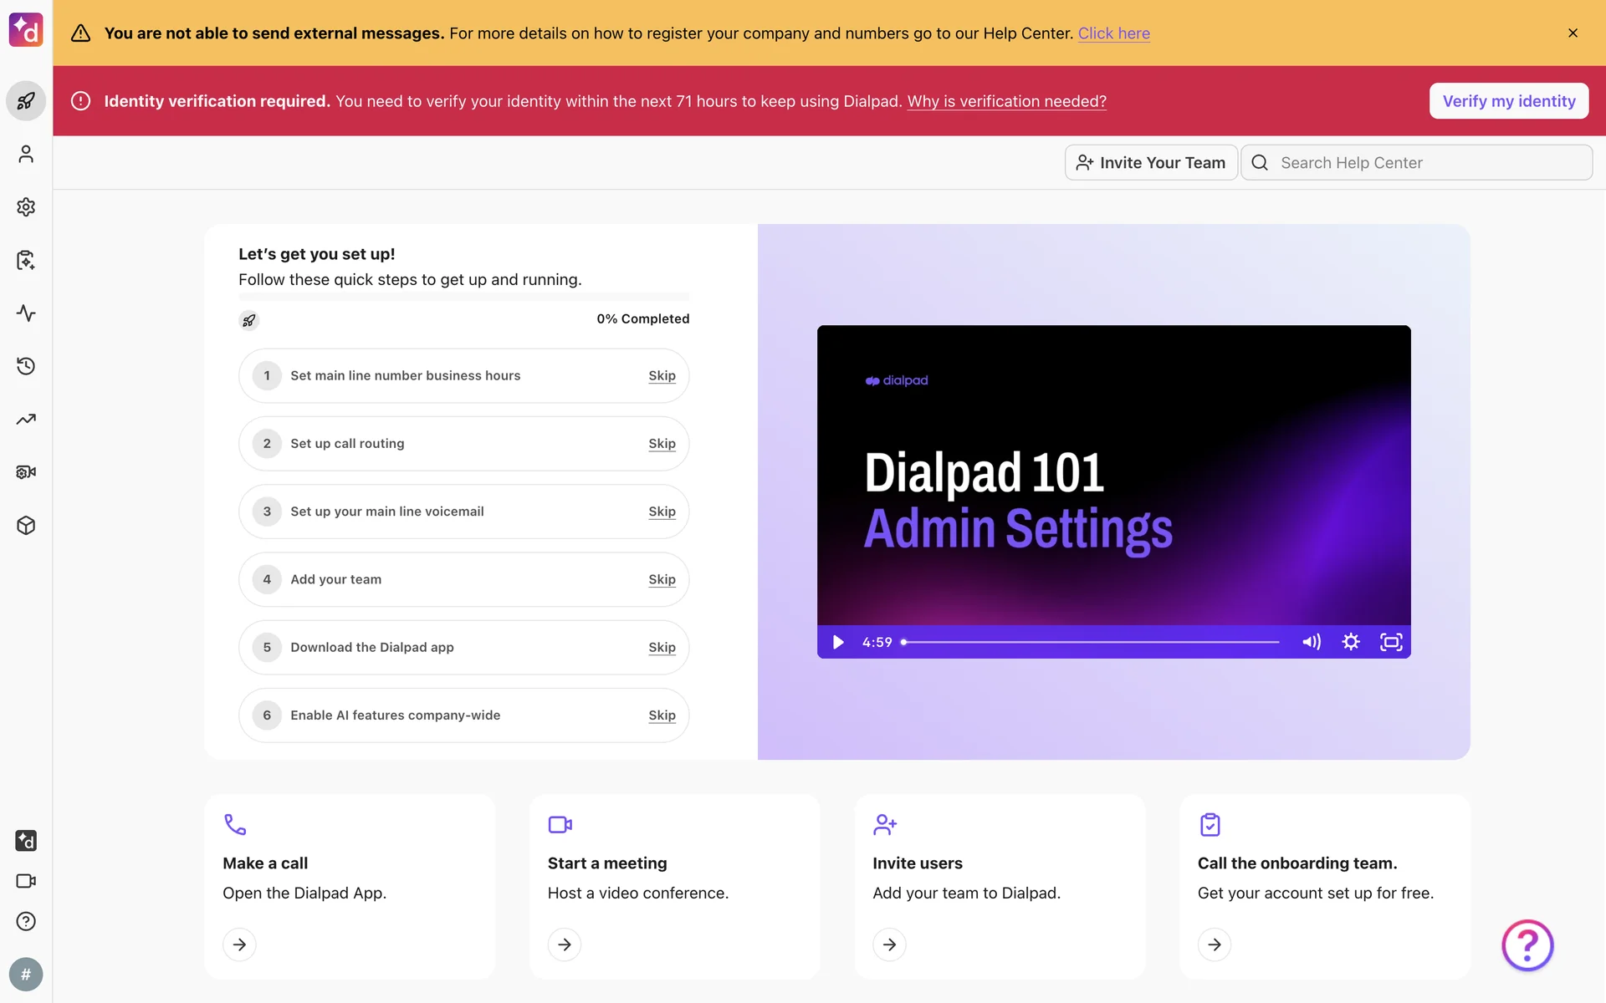
Task: Open the cube integrations sidebar icon
Action: pyautogui.click(x=26, y=526)
